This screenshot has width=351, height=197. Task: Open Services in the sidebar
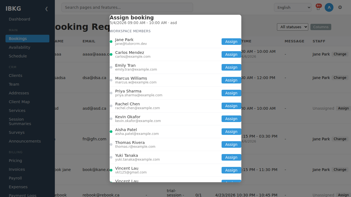(27, 111)
